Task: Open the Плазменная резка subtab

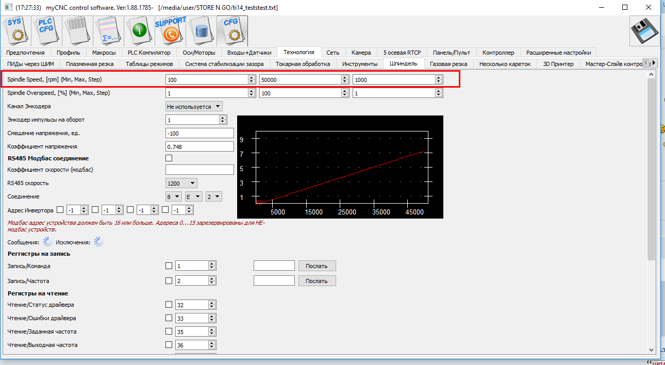Action: [x=90, y=64]
